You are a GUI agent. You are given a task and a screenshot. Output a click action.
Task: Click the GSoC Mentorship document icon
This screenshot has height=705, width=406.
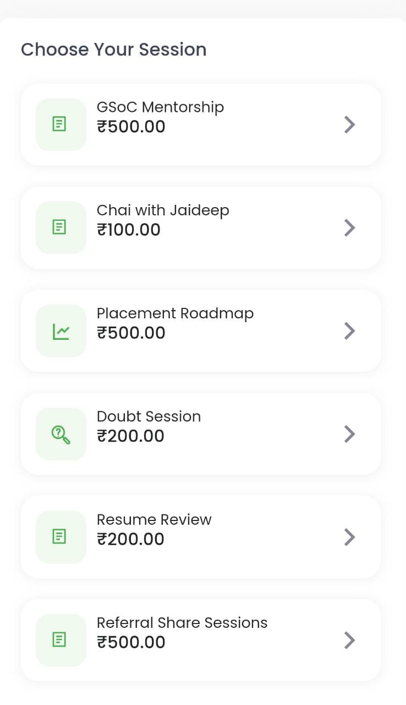point(61,124)
